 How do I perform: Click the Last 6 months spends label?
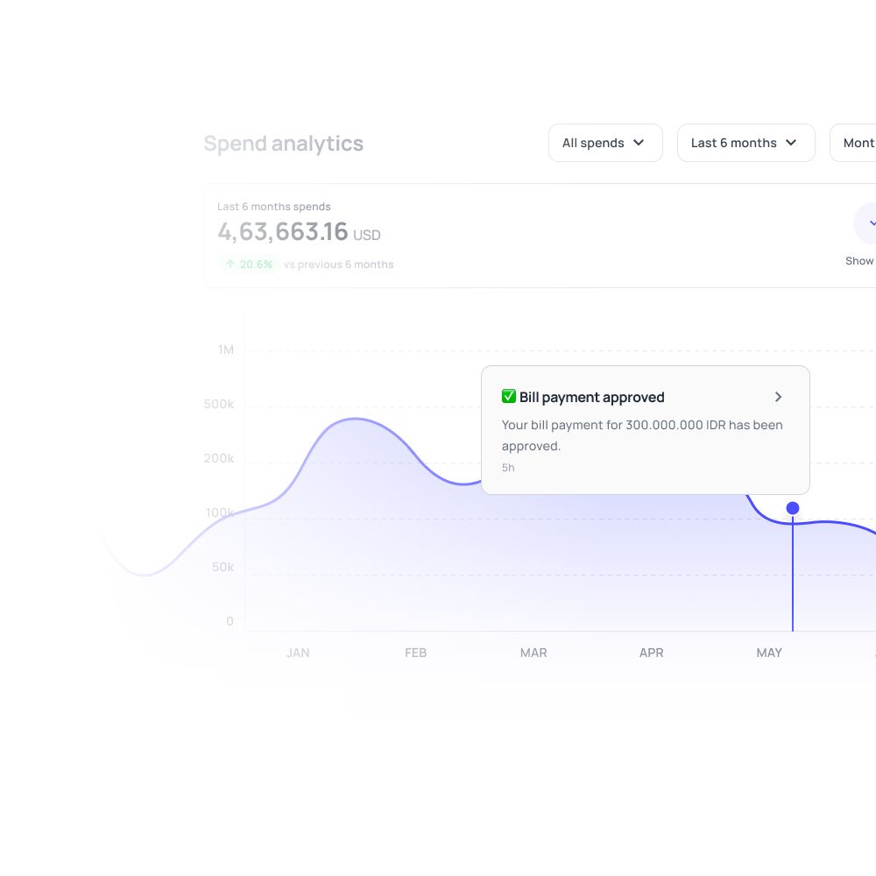[274, 207]
